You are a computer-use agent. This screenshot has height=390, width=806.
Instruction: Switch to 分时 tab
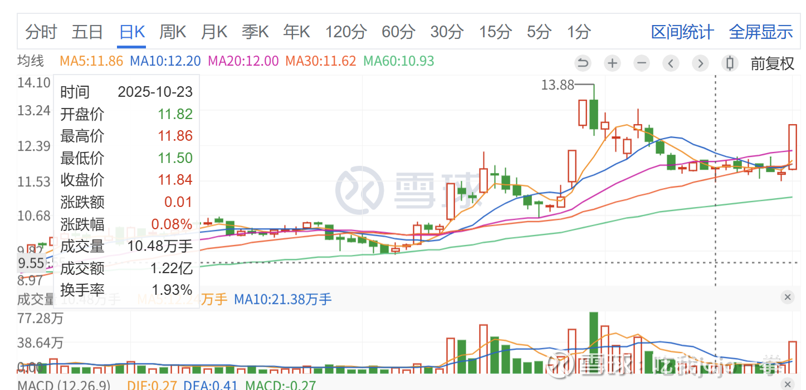[x=41, y=32]
